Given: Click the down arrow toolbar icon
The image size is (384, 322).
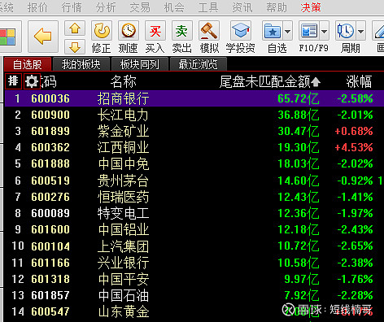Looking at the screenshot, I should point(75,47).
